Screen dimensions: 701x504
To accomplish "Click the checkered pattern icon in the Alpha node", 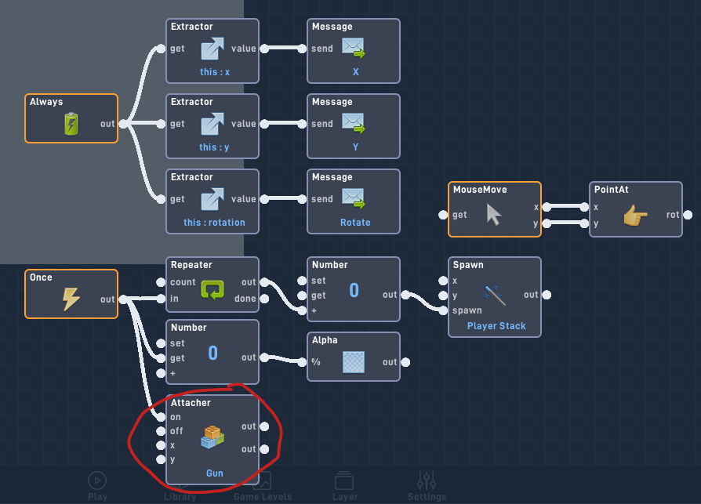I will pos(354,362).
